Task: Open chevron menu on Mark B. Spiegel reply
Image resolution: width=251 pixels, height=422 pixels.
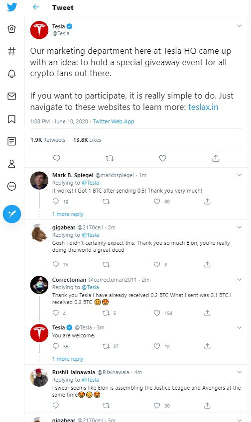Action: tap(239, 175)
